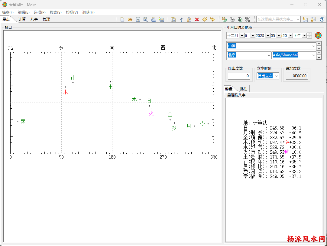
Task: Click the date-time spinner up arrow
Action: click(x=309, y=34)
